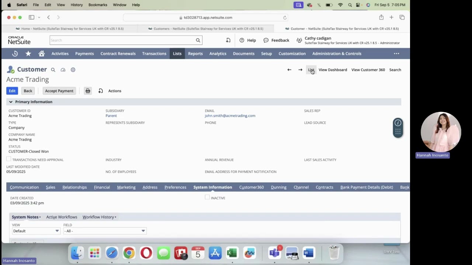This screenshot has height=265, width=472.
Task: Go to the previous record arrow
Action: pos(289,70)
